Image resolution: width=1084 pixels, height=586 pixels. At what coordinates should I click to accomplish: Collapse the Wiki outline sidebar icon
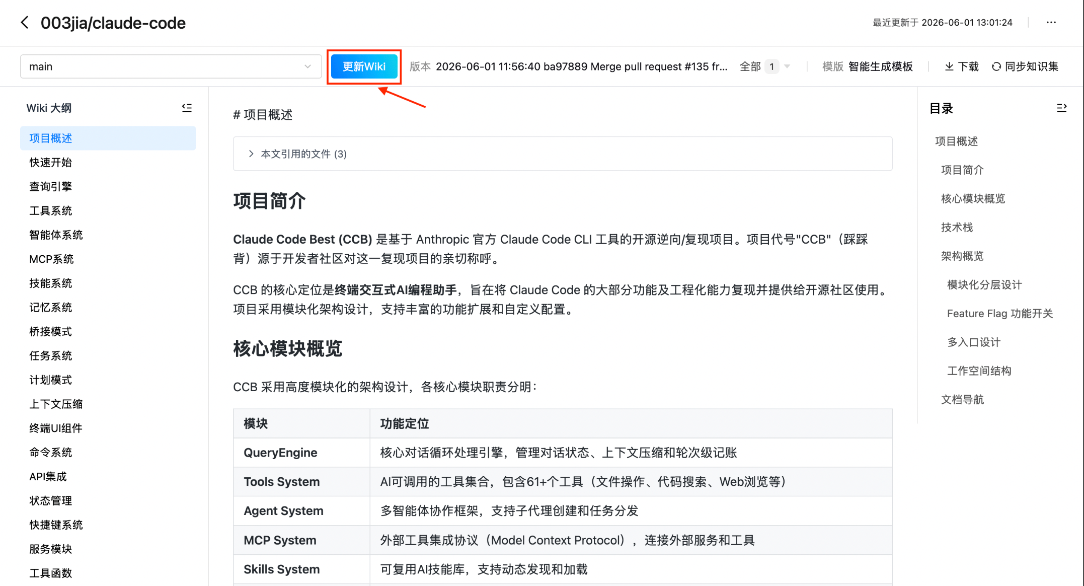[x=187, y=108]
